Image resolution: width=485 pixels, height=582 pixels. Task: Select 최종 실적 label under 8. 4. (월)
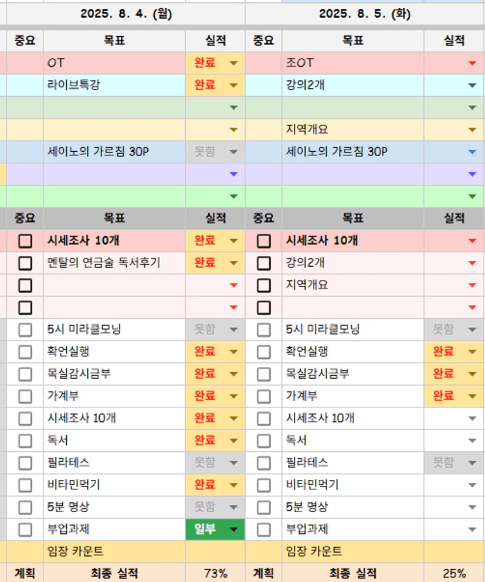[114, 573]
